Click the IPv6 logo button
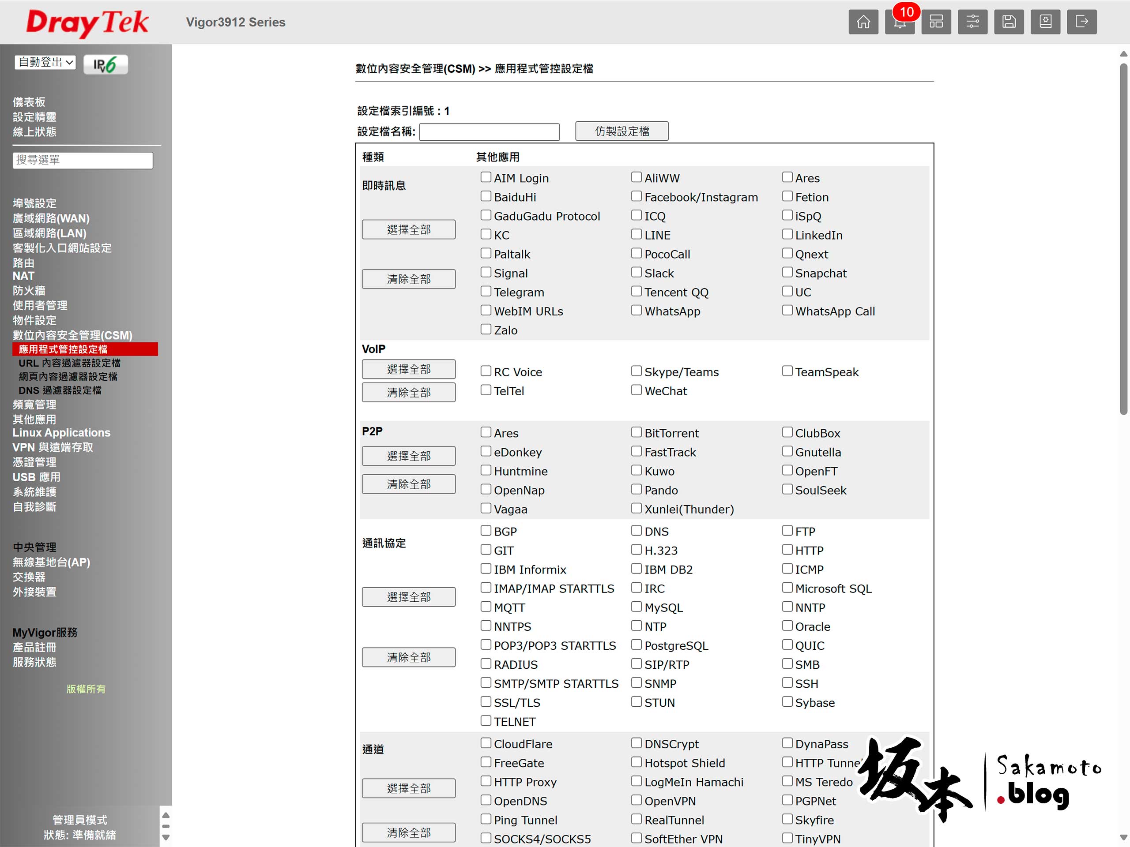 105,64
